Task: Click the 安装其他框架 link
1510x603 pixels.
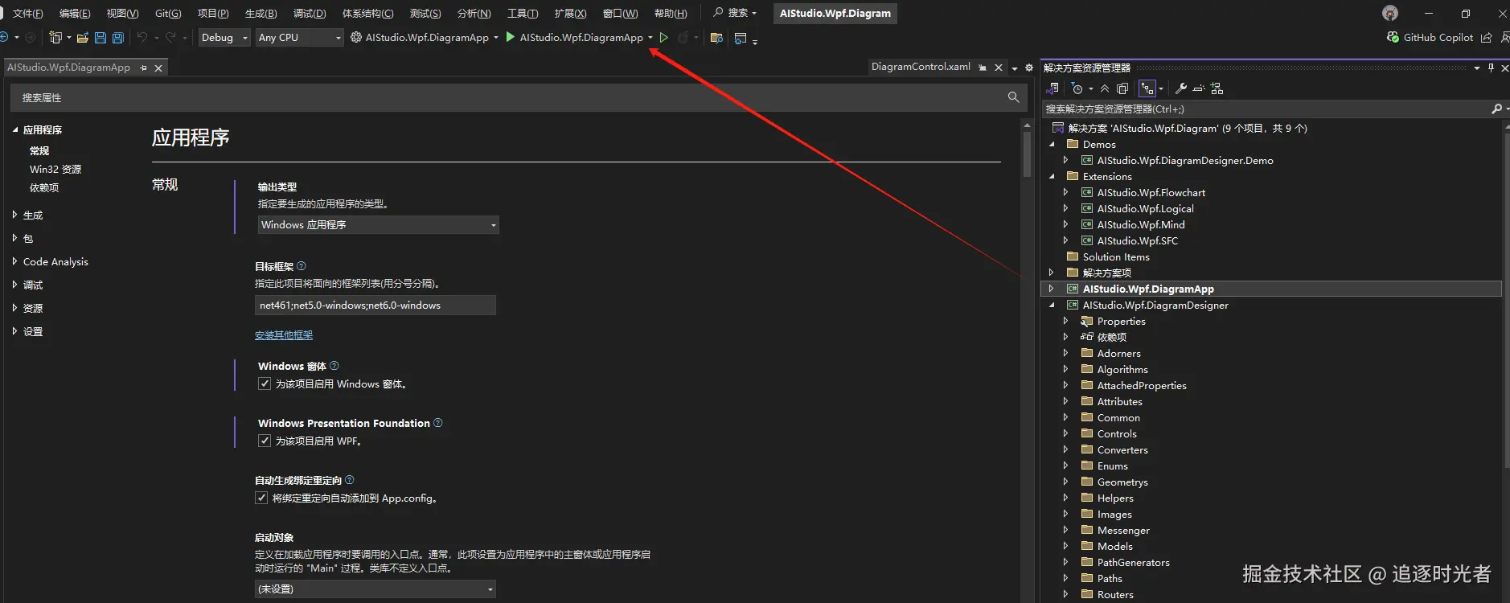Action: point(284,335)
